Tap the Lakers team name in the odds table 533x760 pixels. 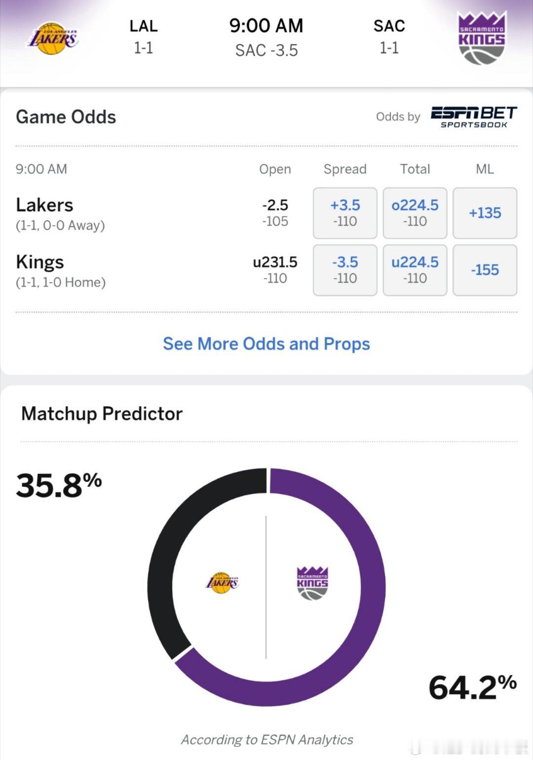(x=44, y=205)
